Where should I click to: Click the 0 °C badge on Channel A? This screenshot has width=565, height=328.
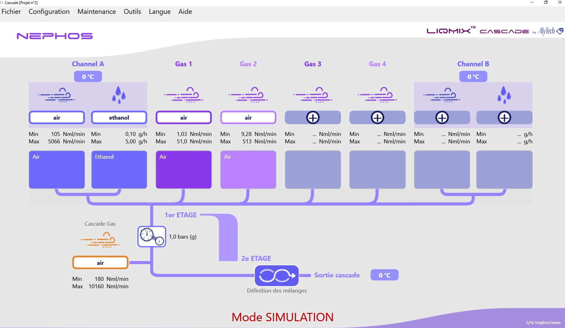[x=87, y=76]
